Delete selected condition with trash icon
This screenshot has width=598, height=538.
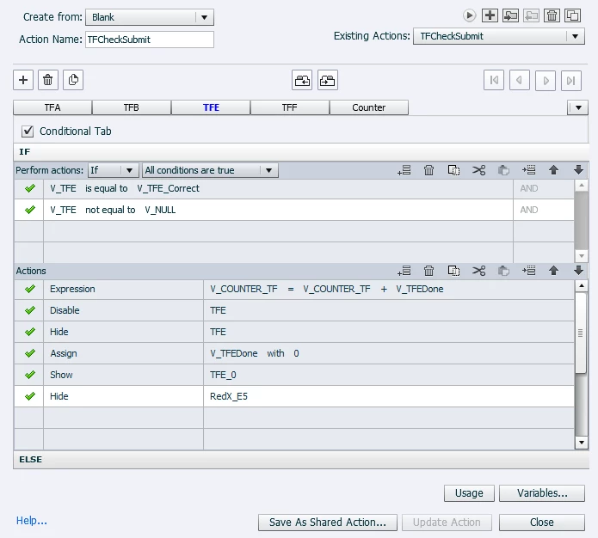coord(429,170)
